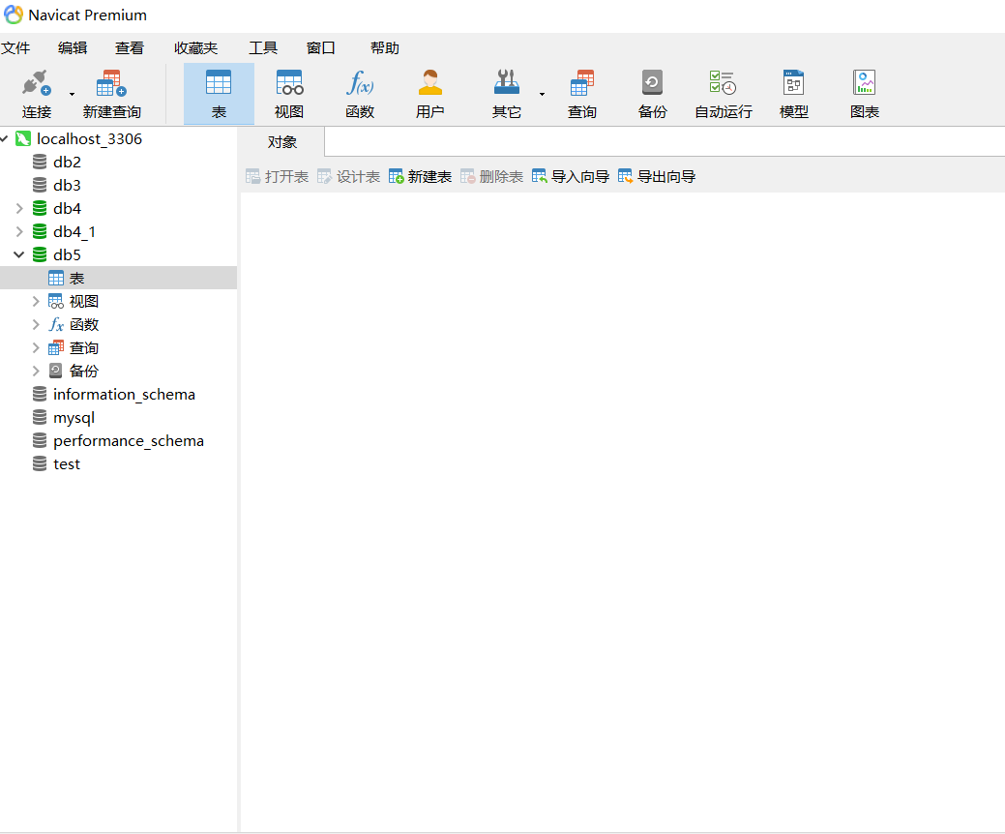Click the Connection (连接) plug icon
The image size is (1005, 834).
click(36, 83)
